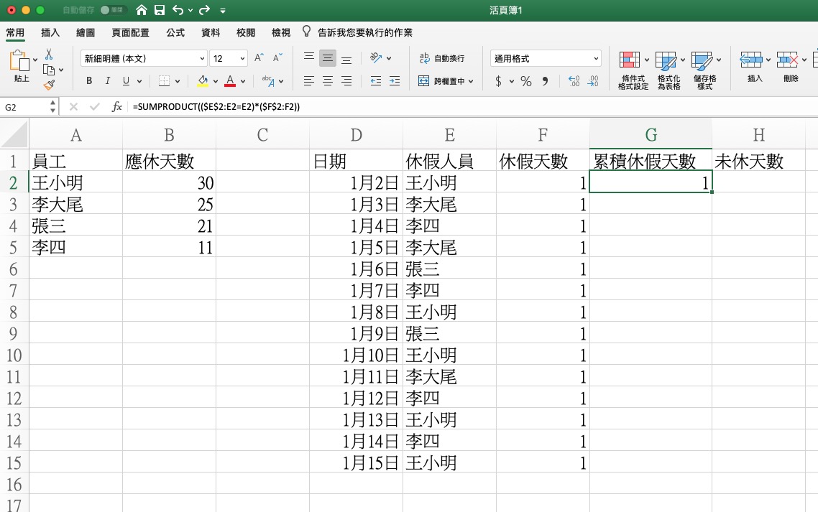The image size is (818, 512).
Task: Increase decimal places
Action: coord(574,81)
